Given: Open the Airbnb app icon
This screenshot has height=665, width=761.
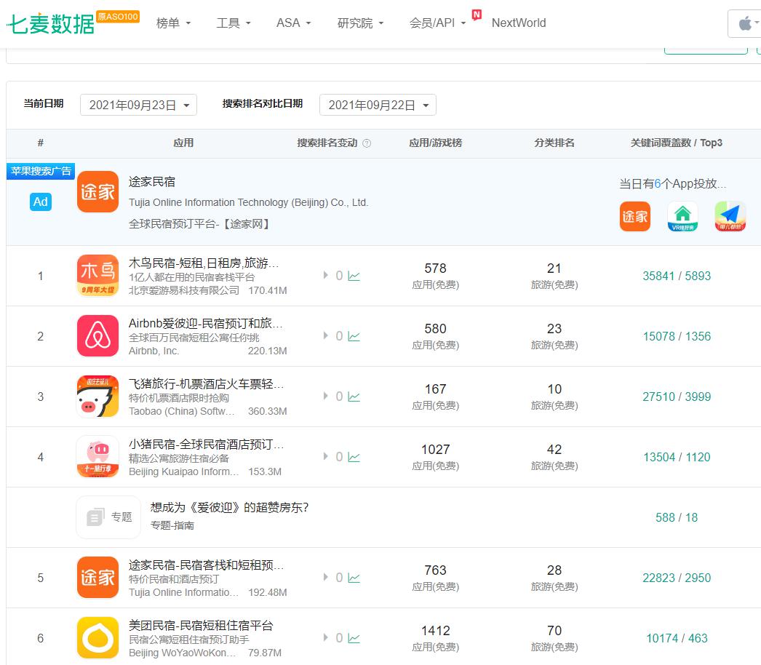Looking at the screenshot, I should (x=97, y=336).
